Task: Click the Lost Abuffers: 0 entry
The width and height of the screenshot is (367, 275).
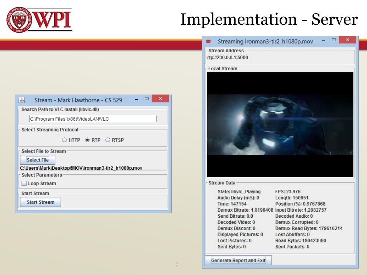Action: 292,234
